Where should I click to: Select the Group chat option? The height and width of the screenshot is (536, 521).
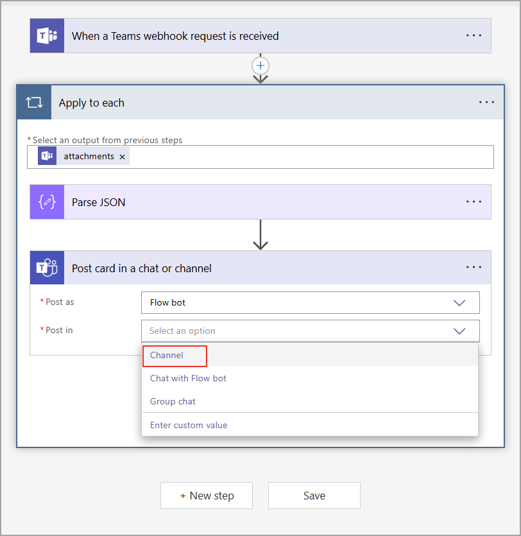[x=172, y=401]
